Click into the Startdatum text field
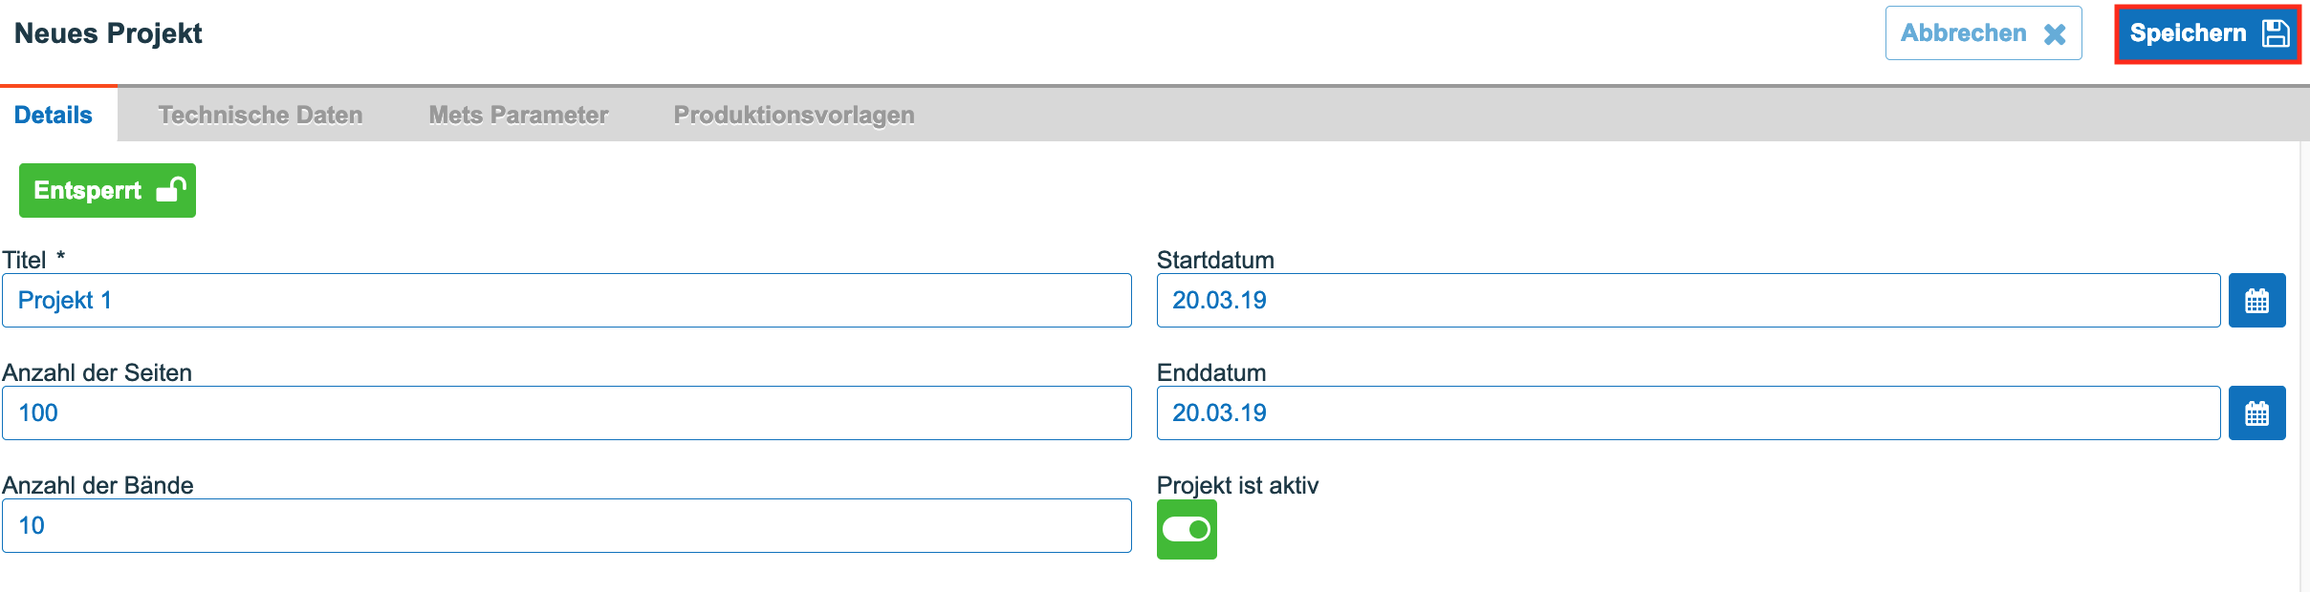 1689,301
